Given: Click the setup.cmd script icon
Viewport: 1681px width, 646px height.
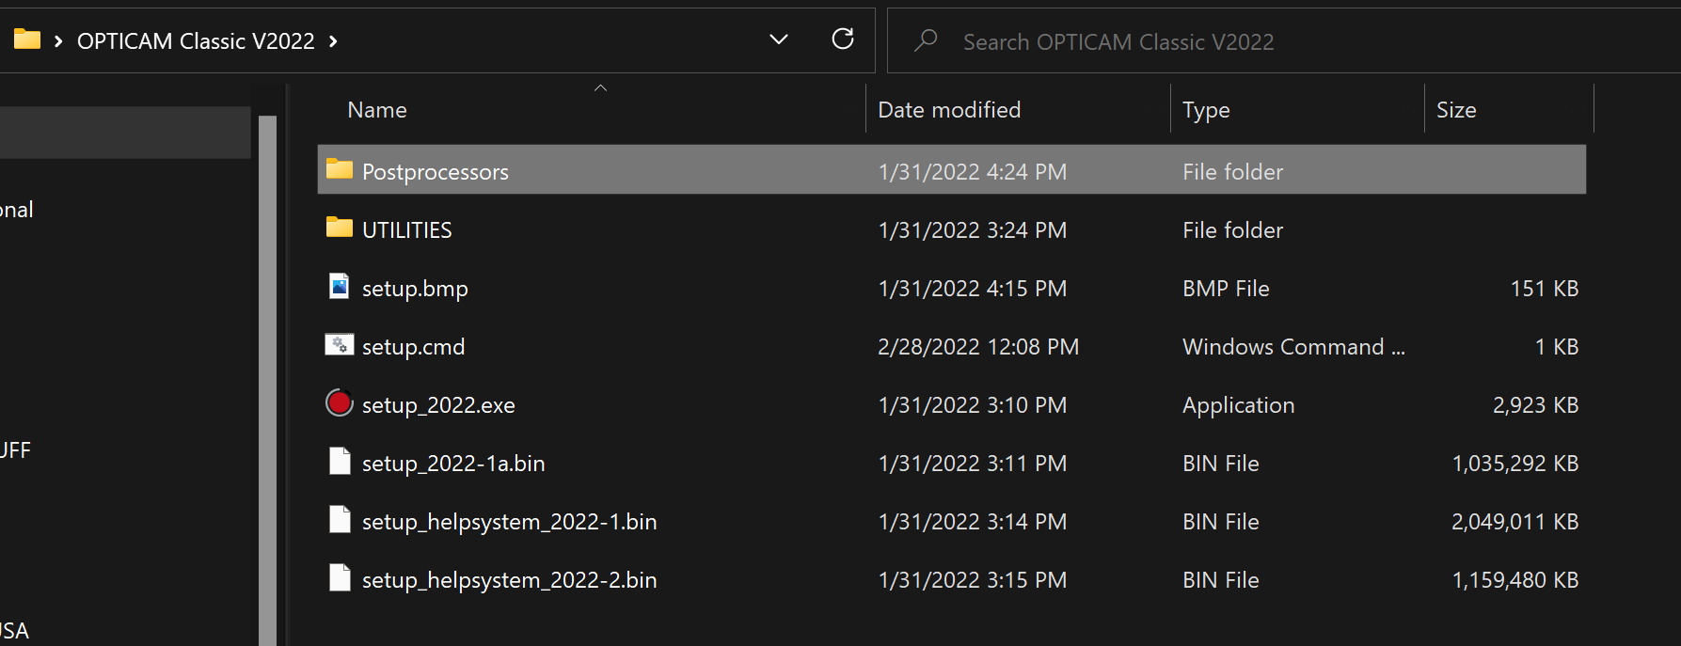Looking at the screenshot, I should 339,344.
